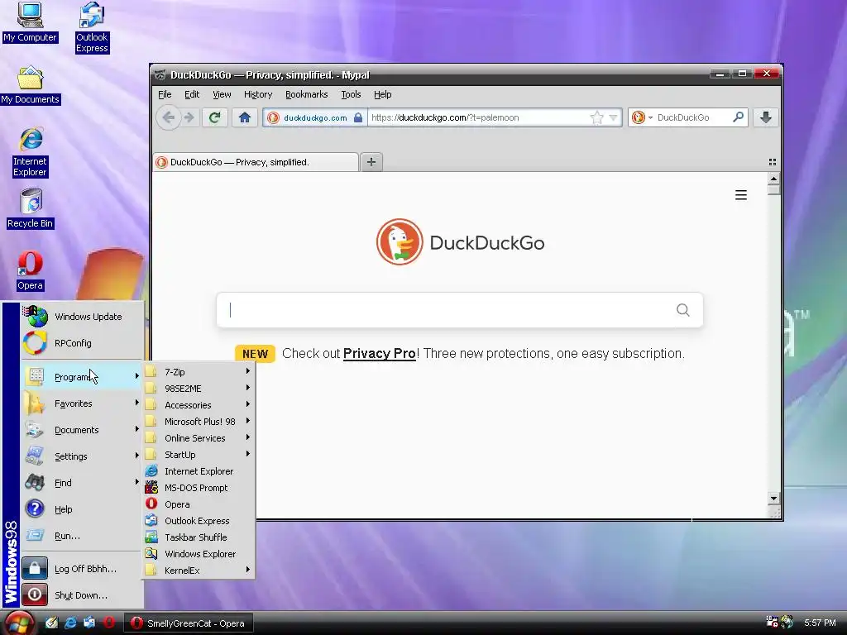Expand the StartUp submenu
Image resolution: width=847 pixels, height=635 pixels.
click(199, 455)
